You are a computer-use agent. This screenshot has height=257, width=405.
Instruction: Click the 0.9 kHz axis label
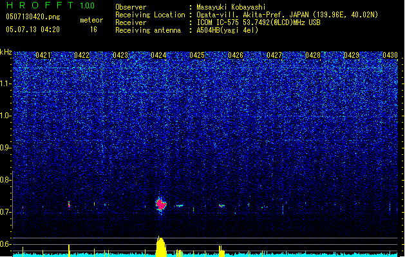coord(6,148)
